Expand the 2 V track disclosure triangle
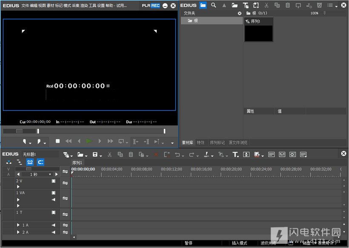349x248 pixels. (x=18, y=187)
